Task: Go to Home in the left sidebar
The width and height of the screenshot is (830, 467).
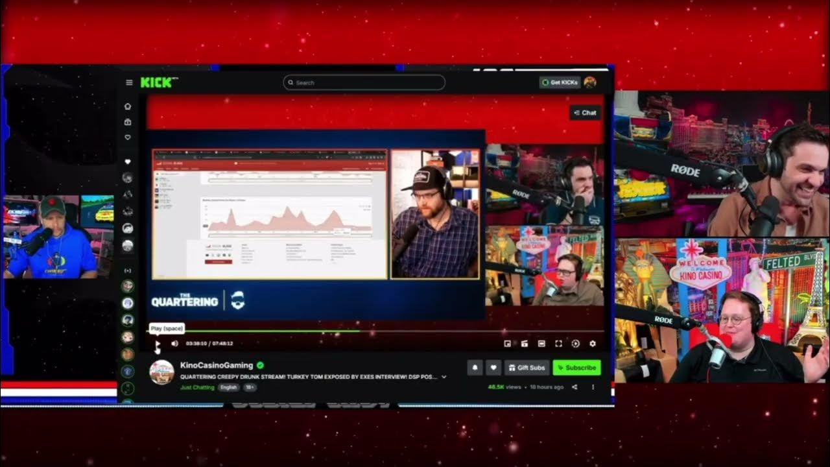Action: coord(128,106)
